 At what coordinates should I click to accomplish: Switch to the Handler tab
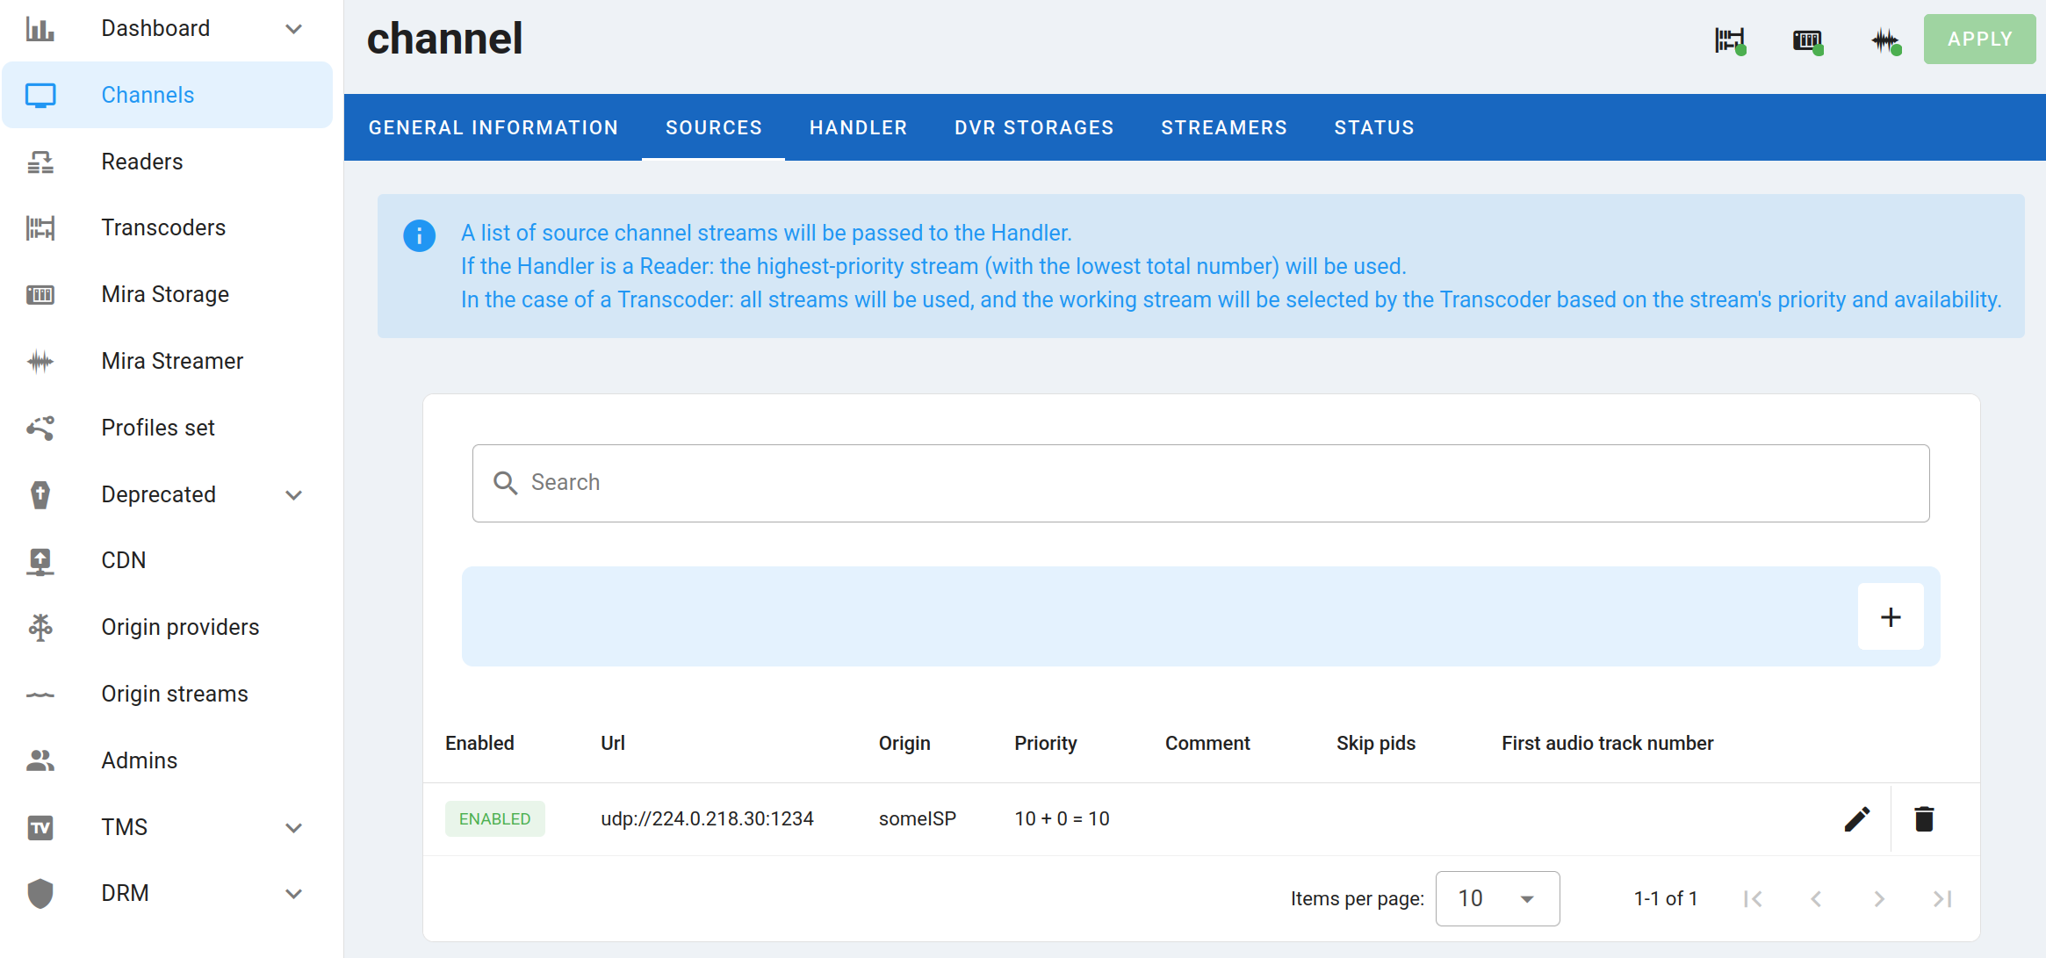pyautogui.click(x=858, y=128)
